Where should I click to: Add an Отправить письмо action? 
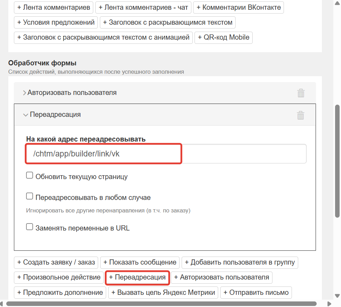[256, 292]
